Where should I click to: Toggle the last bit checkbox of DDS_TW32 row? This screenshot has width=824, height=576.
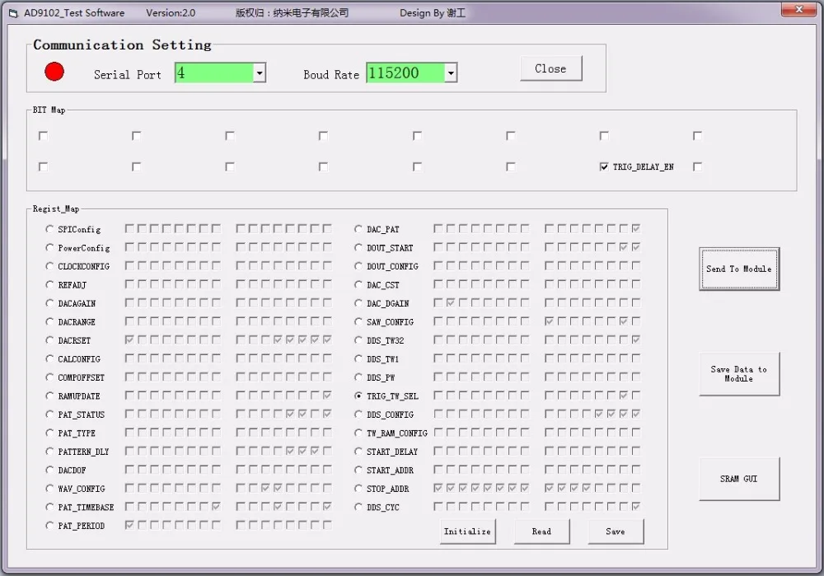pyautogui.click(x=636, y=340)
